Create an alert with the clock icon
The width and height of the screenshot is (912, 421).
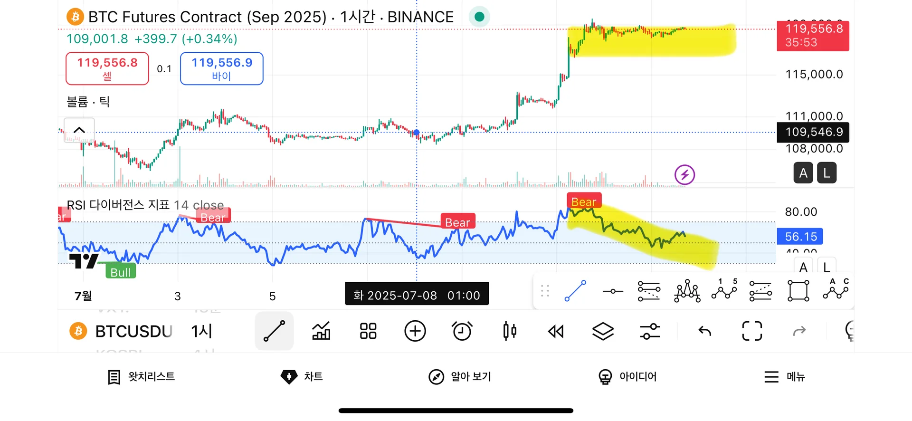click(x=462, y=331)
